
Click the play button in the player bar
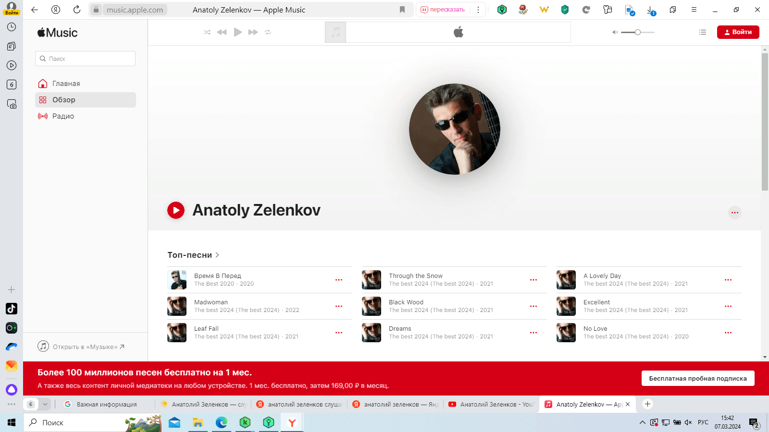pyautogui.click(x=237, y=32)
